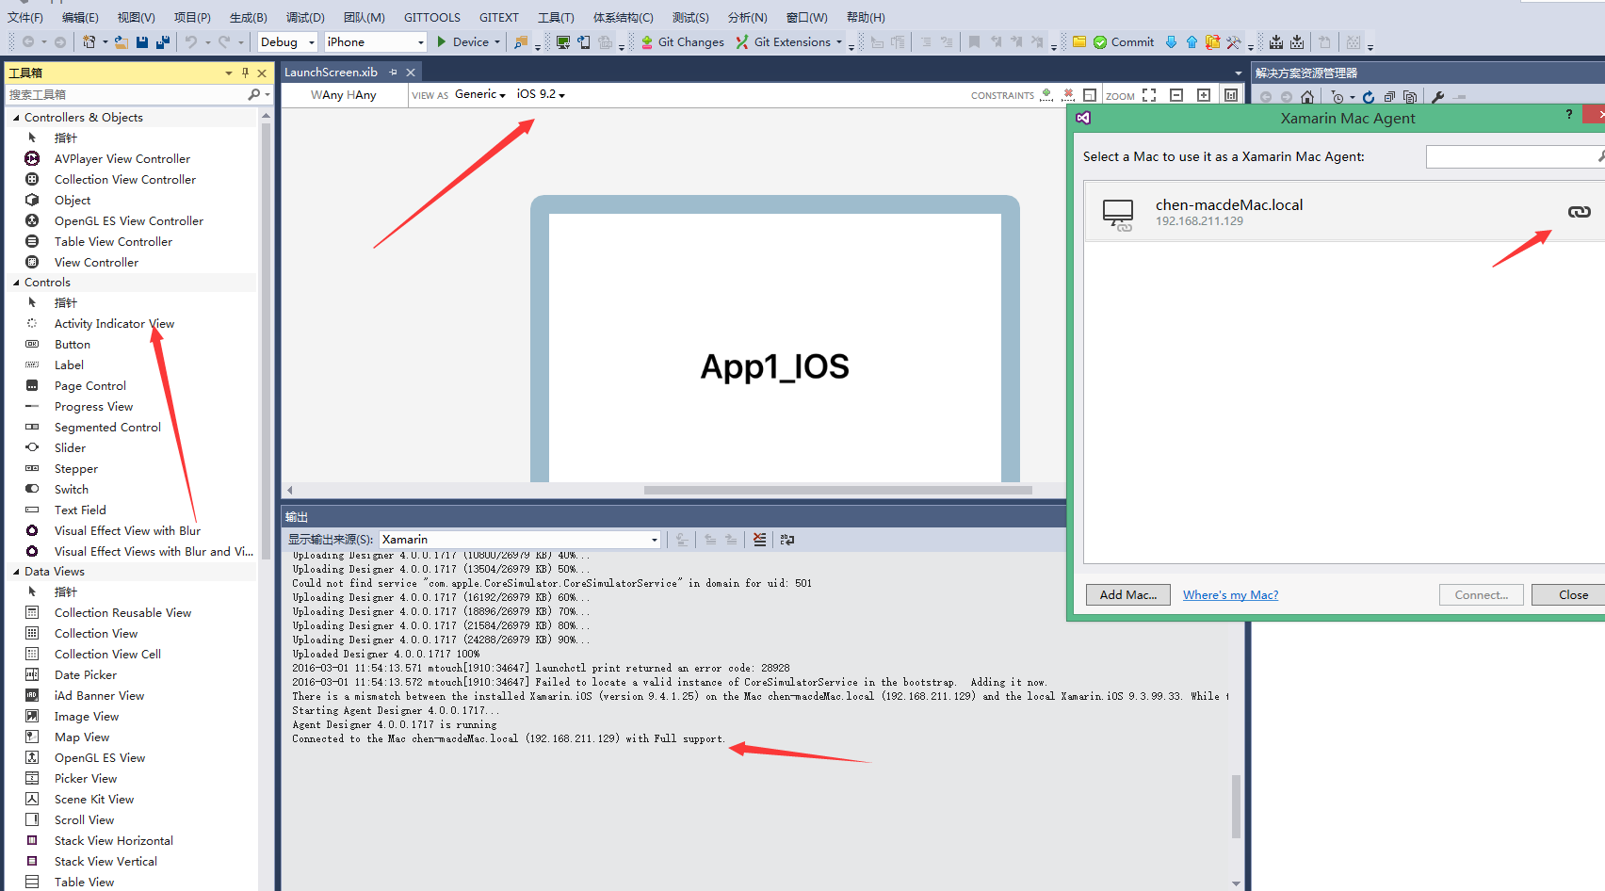
Task: Open the 工具(T) menu
Action: point(556,17)
